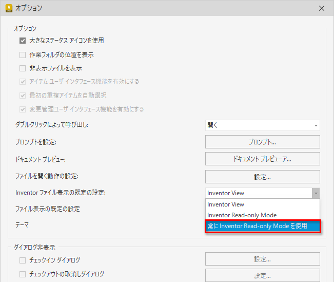
Task: Click 設定... button for ファイルを開く動作の設定
Action: [263, 177]
